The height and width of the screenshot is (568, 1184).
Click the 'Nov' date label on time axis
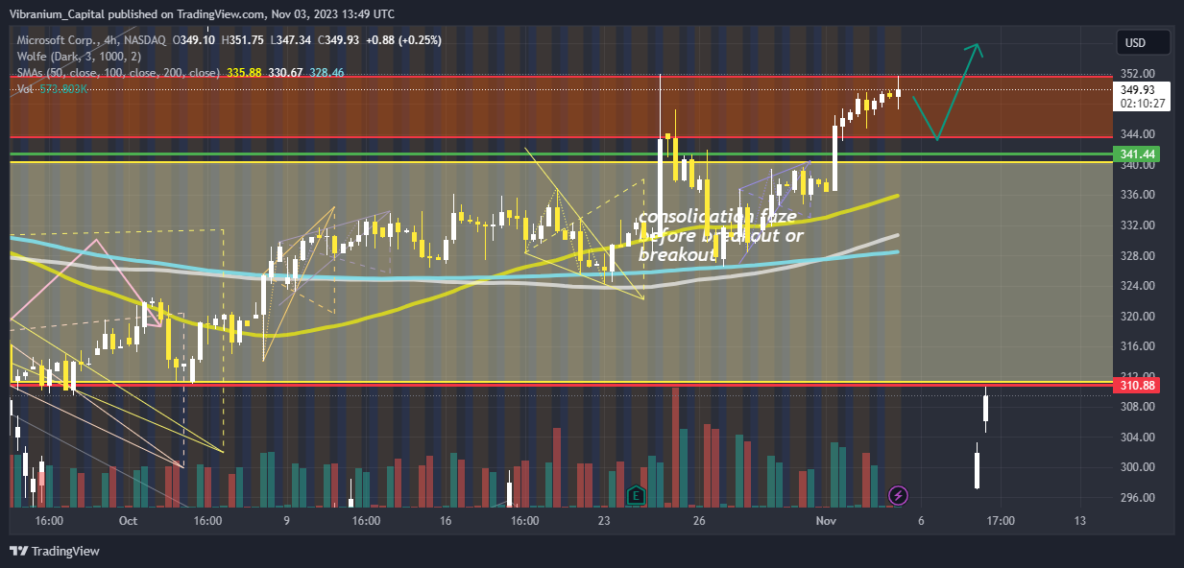[x=825, y=521]
